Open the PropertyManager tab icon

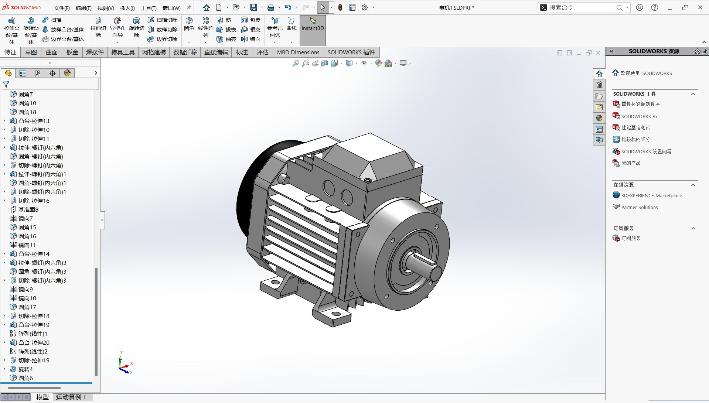pos(23,73)
